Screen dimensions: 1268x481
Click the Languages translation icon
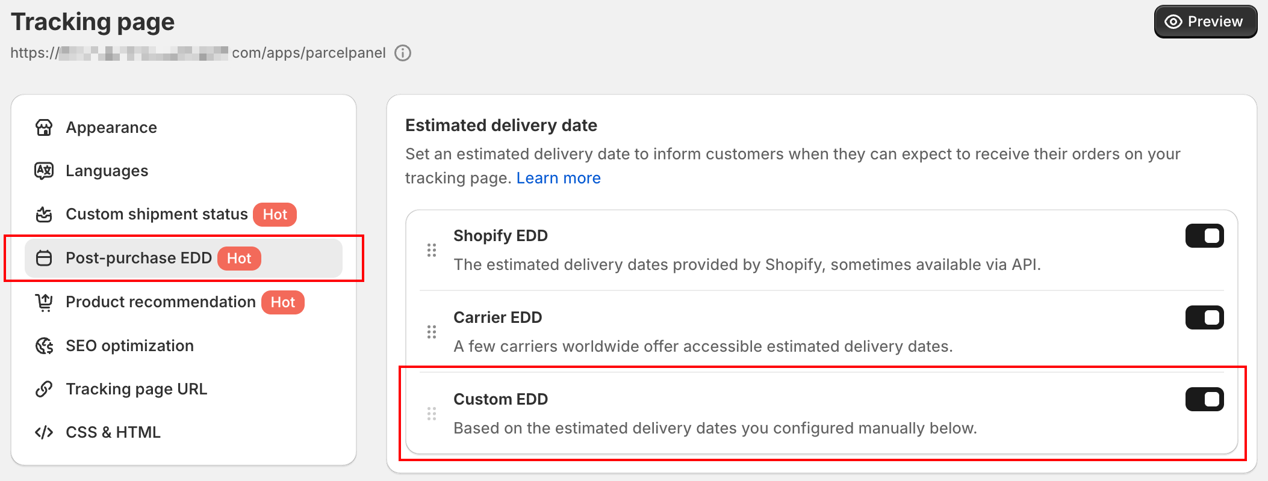[x=44, y=171]
